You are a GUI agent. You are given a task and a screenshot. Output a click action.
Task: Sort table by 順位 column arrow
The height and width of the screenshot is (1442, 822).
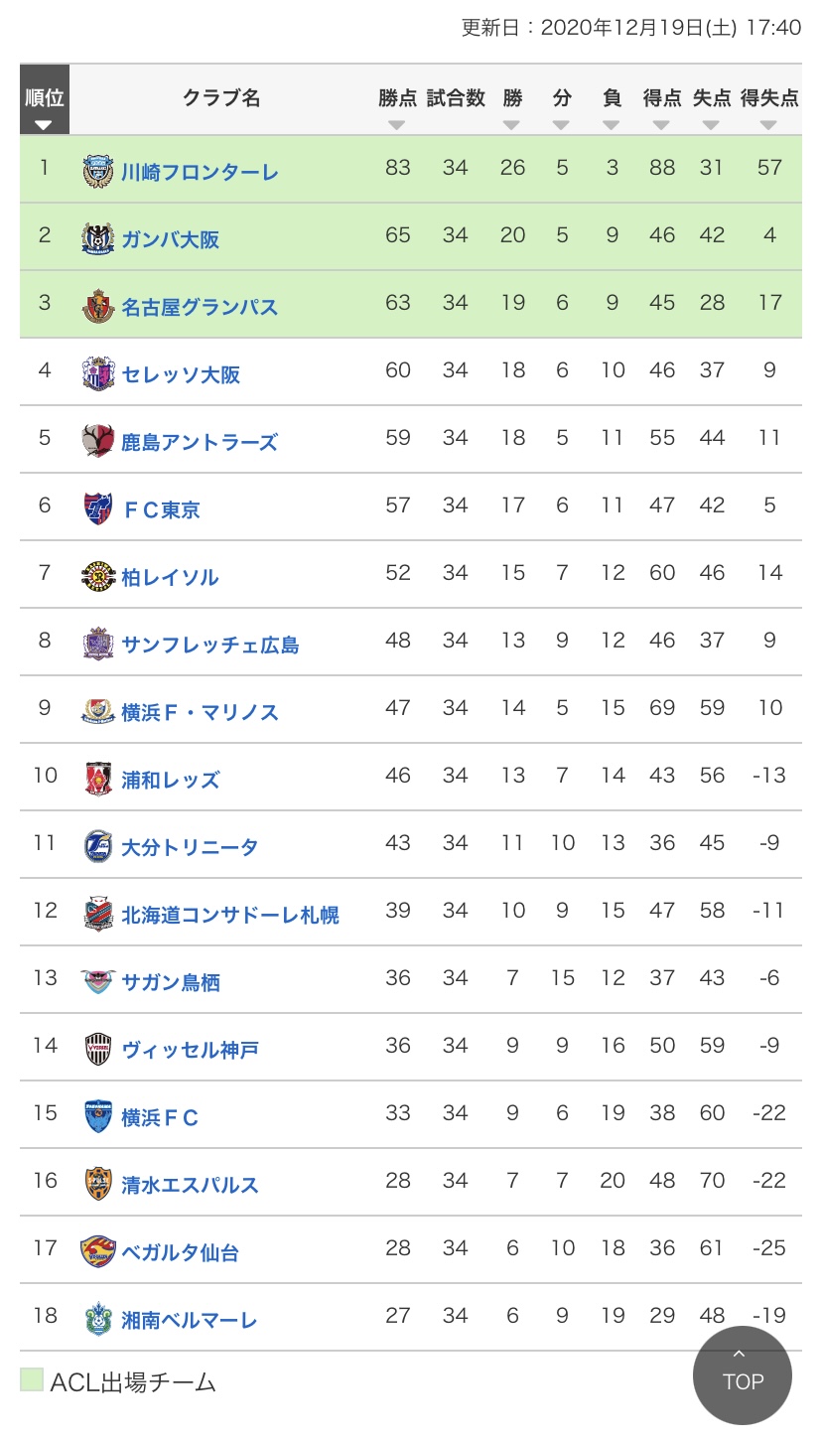pyautogui.click(x=43, y=125)
